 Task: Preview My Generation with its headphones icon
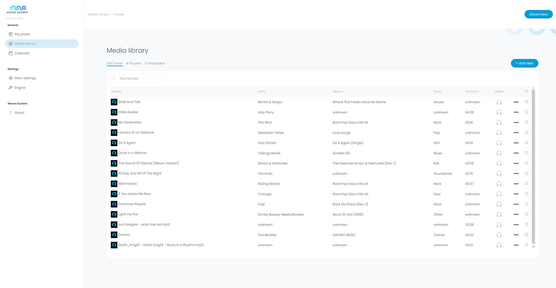(x=499, y=122)
